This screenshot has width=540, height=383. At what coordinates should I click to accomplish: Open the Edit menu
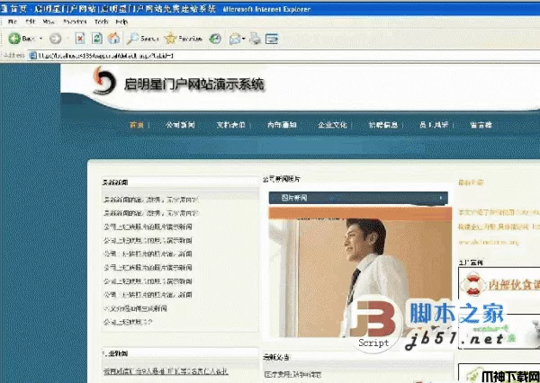click(31, 22)
